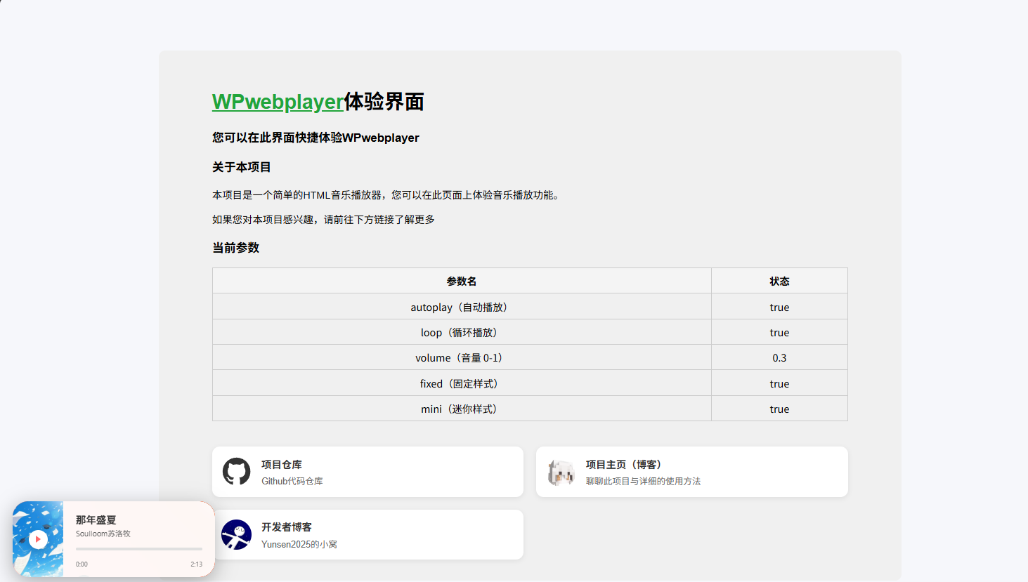The width and height of the screenshot is (1028, 582).
Task: Select the autoplay（自动播放） table cell
Action: point(461,307)
